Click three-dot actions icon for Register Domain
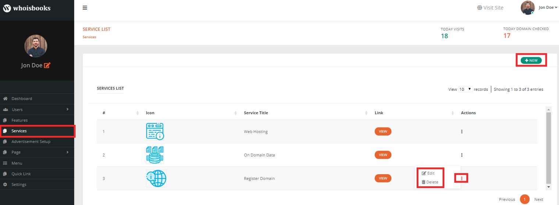The height and width of the screenshot is (205, 559). point(462,178)
